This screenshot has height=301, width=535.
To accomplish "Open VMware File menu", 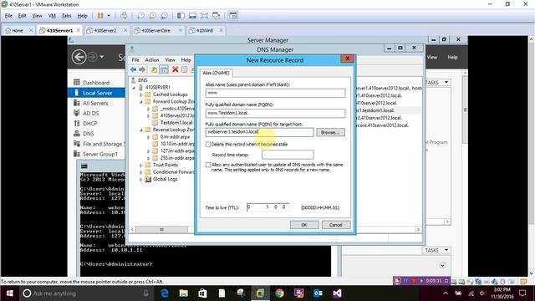I will click(8, 16).
